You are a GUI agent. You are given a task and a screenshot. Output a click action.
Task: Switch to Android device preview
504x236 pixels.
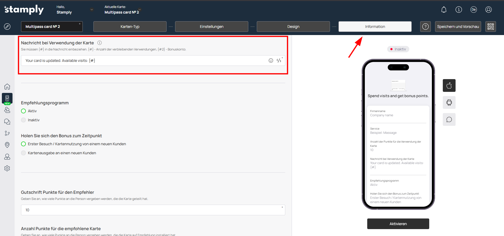pyautogui.click(x=449, y=102)
